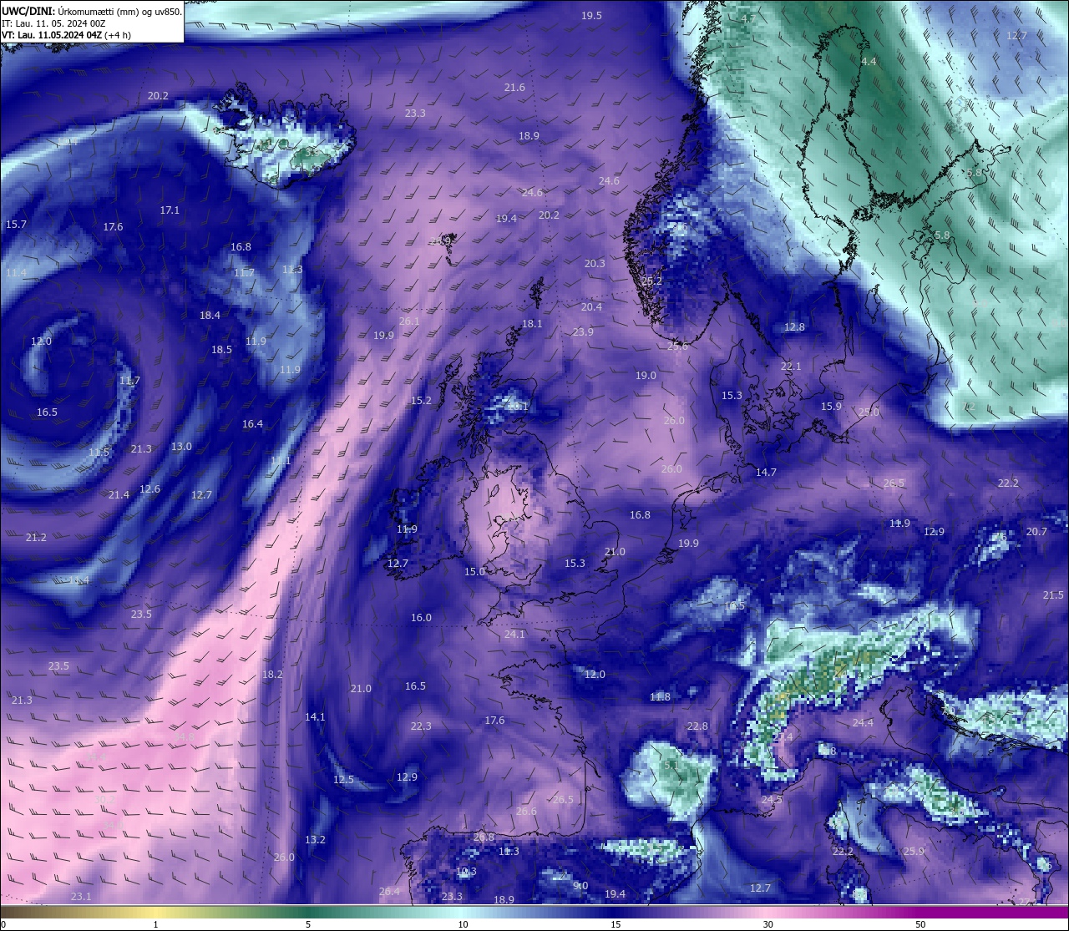Click the VT: Lau. 11.05.2024 04Z (+4 h) line
1069x931 pixels.
point(66,35)
